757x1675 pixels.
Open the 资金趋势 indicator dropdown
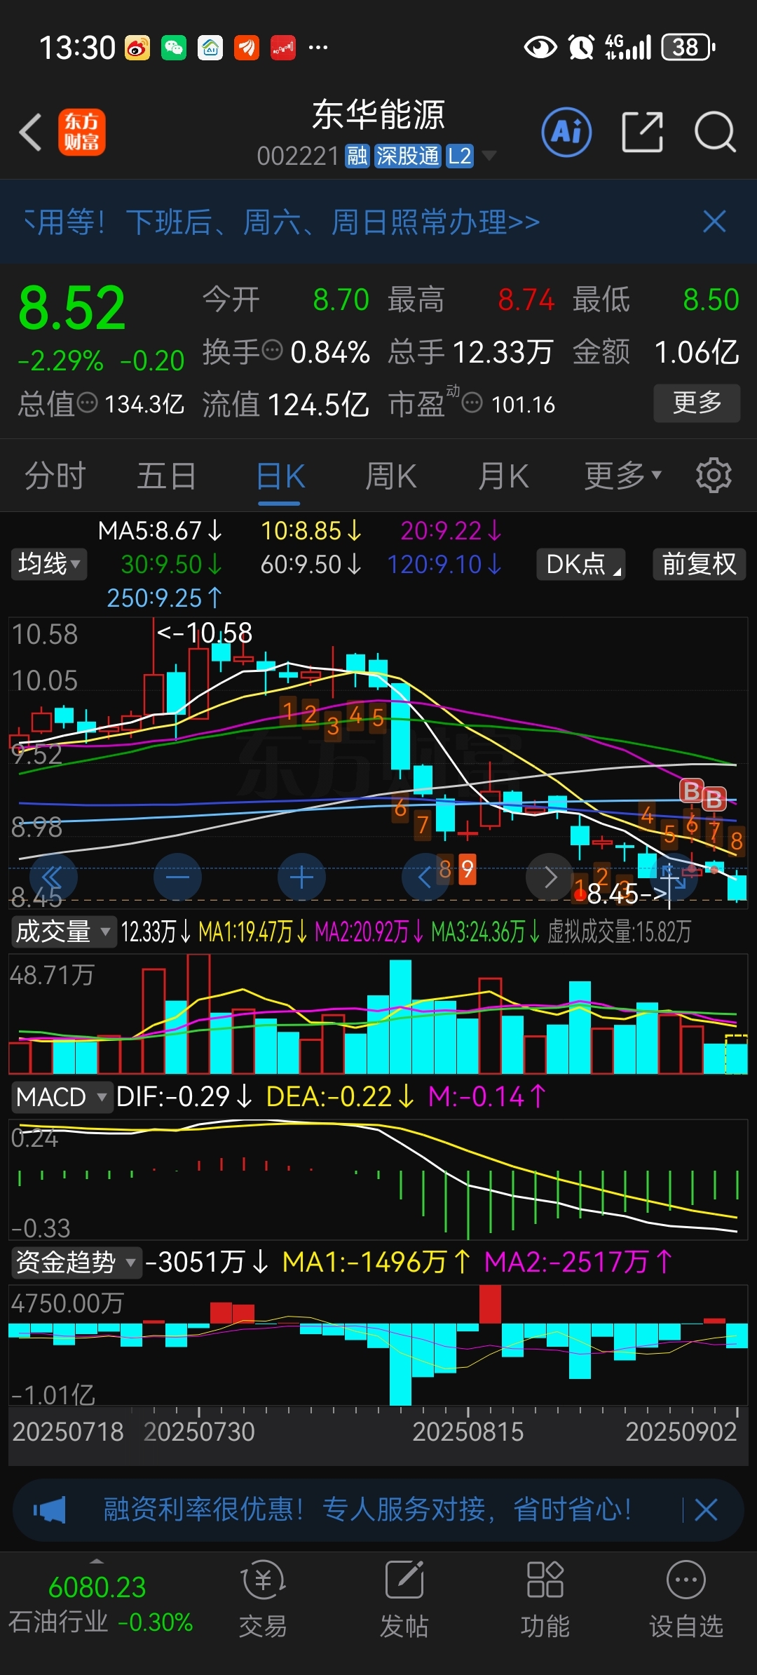click(x=76, y=1262)
